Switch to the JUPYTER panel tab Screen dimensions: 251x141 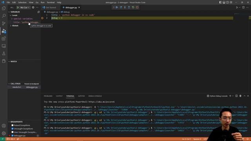point(81,96)
